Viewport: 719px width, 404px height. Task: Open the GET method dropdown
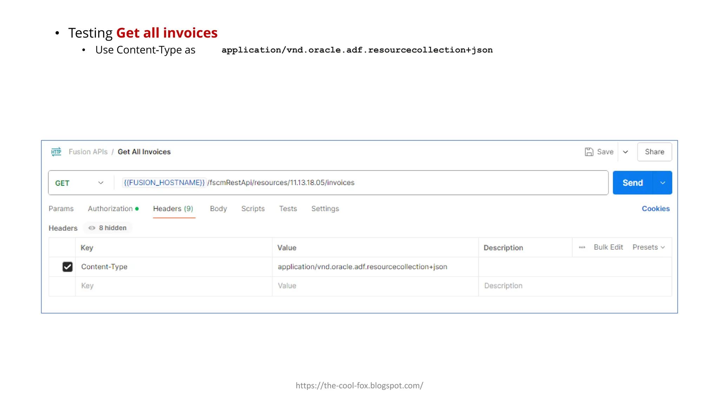(x=80, y=183)
